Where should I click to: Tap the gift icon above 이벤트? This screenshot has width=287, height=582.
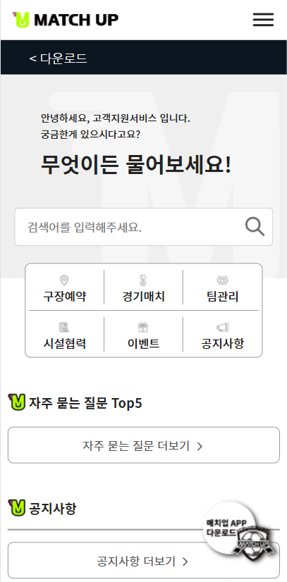tap(143, 328)
